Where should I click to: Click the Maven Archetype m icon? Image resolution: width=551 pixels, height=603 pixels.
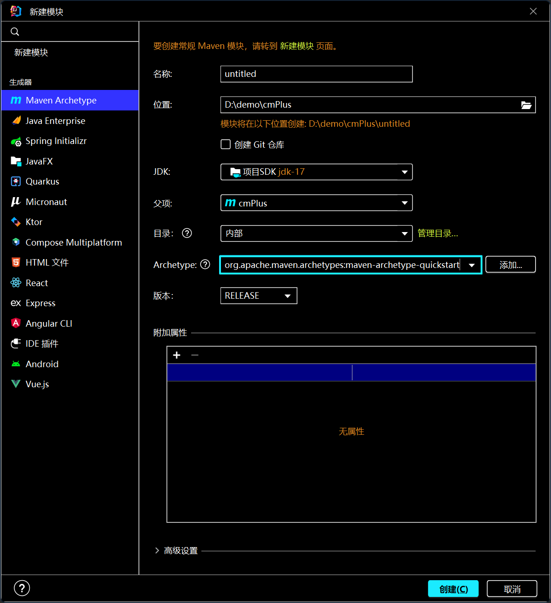pos(16,100)
